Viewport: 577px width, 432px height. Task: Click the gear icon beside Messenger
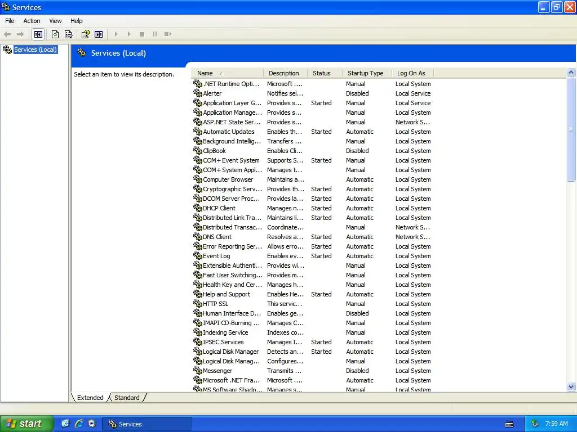[x=198, y=370]
